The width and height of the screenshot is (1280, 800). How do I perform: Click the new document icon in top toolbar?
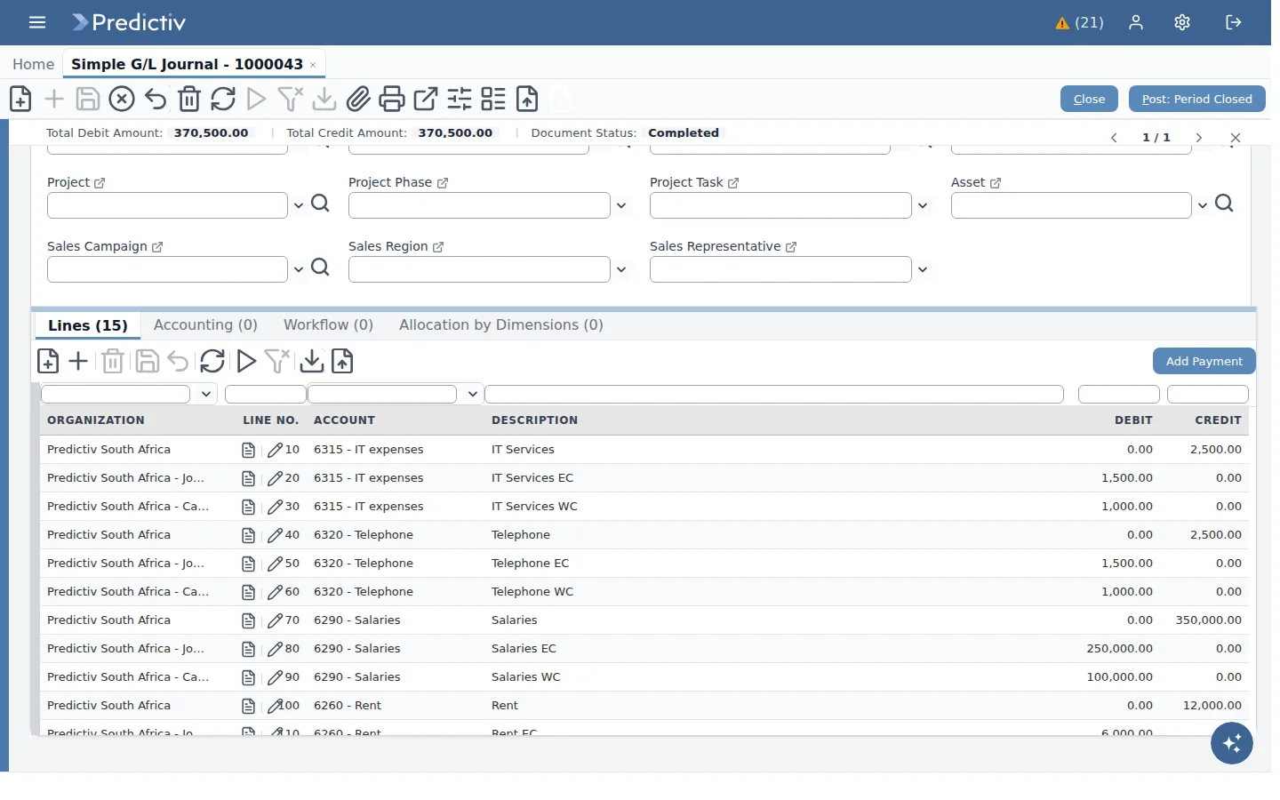[x=20, y=99]
